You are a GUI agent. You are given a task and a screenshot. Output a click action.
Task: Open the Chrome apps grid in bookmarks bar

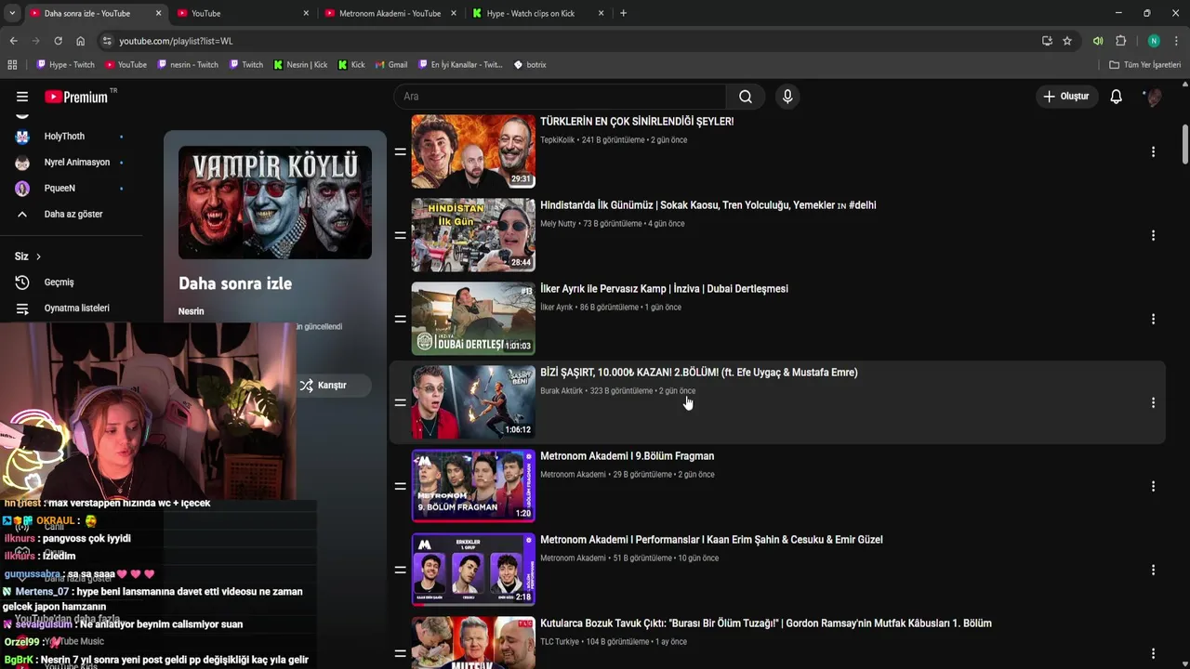(12, 65)
